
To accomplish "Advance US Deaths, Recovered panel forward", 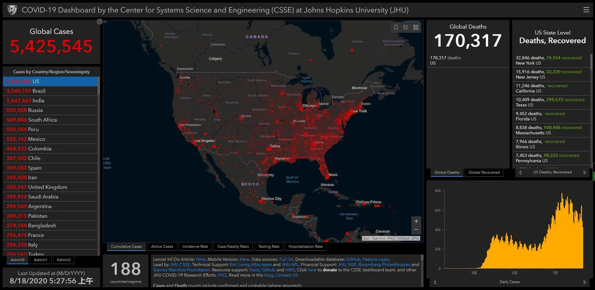I will (585, 172).
